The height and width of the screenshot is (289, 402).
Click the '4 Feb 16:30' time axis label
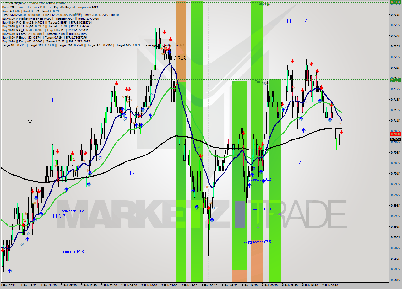coord(189,286)
